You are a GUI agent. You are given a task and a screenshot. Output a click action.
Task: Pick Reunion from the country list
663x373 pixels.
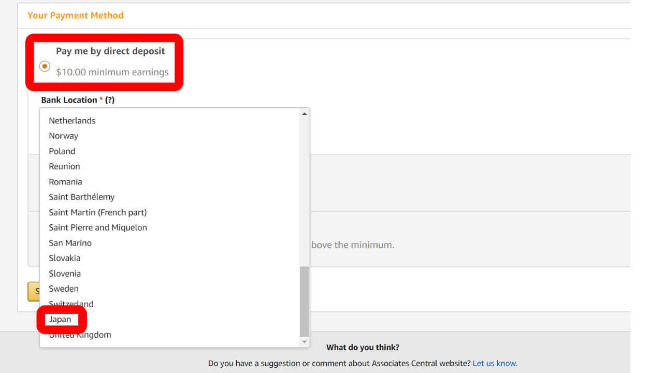point(64,166)
